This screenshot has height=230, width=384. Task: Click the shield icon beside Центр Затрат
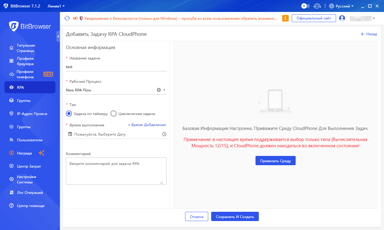point(11,166)
